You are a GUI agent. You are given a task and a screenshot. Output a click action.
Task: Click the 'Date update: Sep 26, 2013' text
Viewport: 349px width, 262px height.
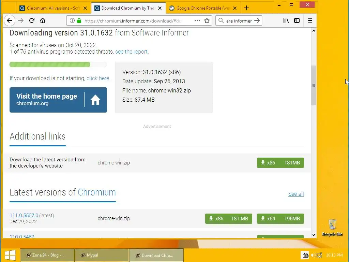click(x=154, y=81)
